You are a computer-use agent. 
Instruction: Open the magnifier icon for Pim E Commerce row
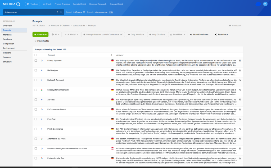(x=240, y=129)
